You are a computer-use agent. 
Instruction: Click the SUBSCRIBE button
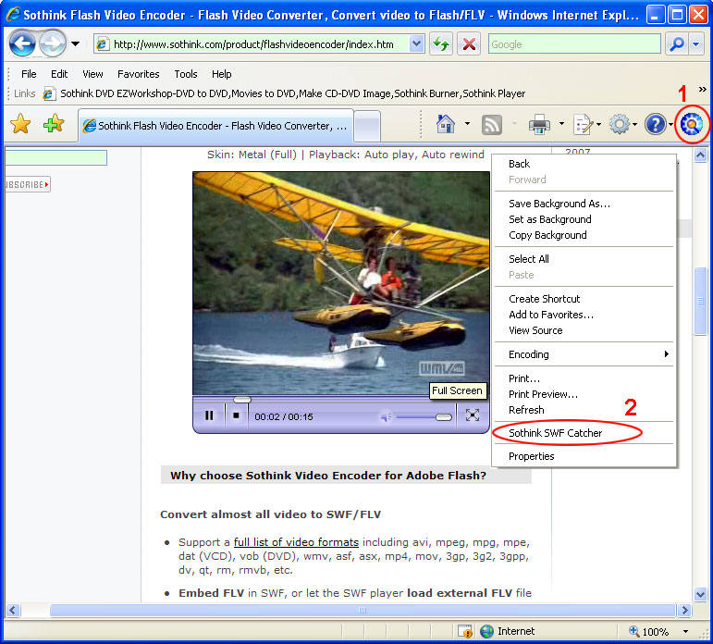(x=28, y=184)
